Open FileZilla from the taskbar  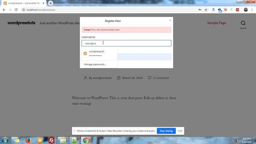(x=52, y=140)
